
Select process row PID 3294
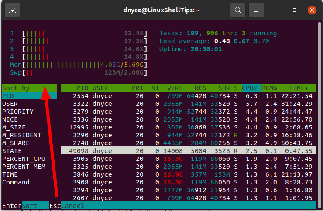point(189,190)
